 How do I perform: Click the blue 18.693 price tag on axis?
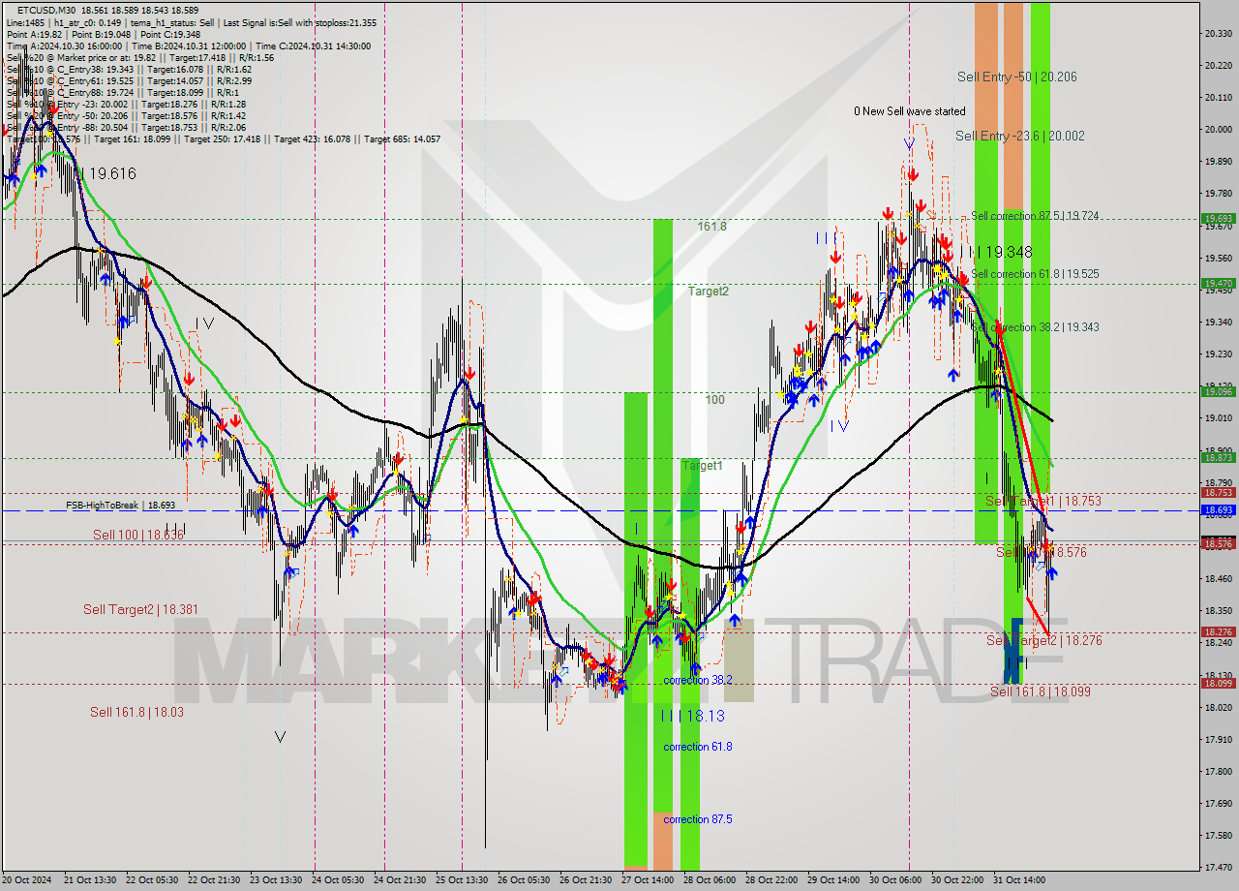[1217, 510]
